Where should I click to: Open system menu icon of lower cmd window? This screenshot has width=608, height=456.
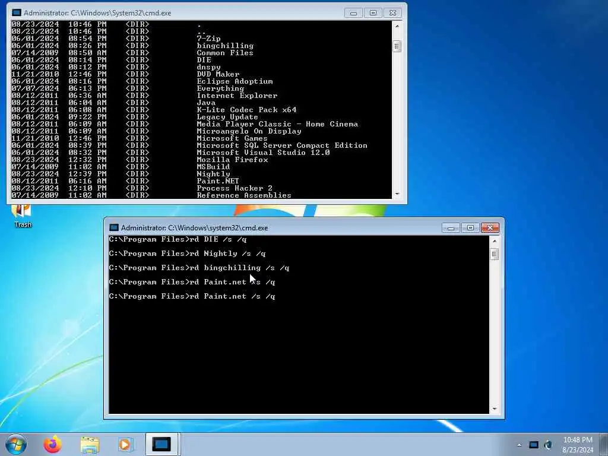[113, 227]
